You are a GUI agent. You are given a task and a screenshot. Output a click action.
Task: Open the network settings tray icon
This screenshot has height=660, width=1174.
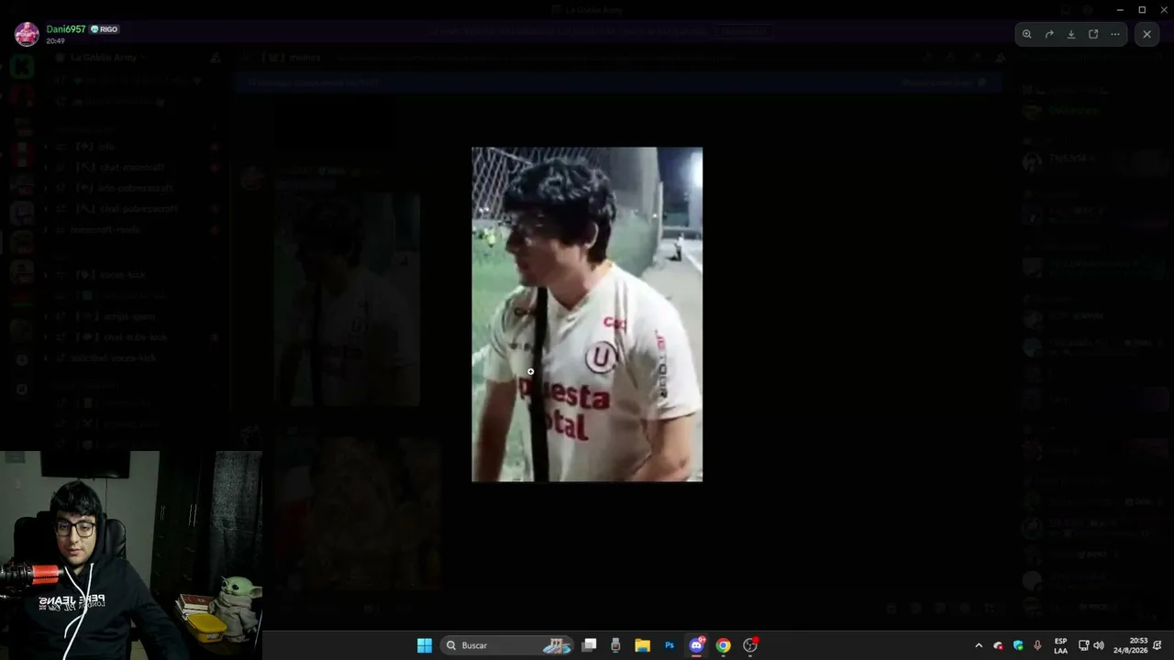[x=1083, y=645]
